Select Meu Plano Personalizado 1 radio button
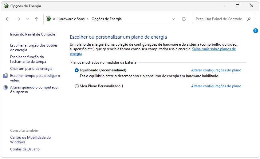 pos(77,86)
